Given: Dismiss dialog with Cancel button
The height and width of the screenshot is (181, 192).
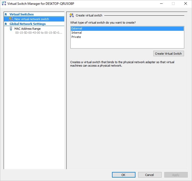Looking at the screenshot, I should (x=150, y=175).
